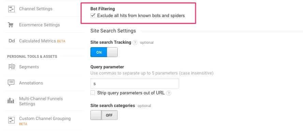Click the Channel Settings sliders icon
This screenshot has width=303, height=133.
pos(11,9)
